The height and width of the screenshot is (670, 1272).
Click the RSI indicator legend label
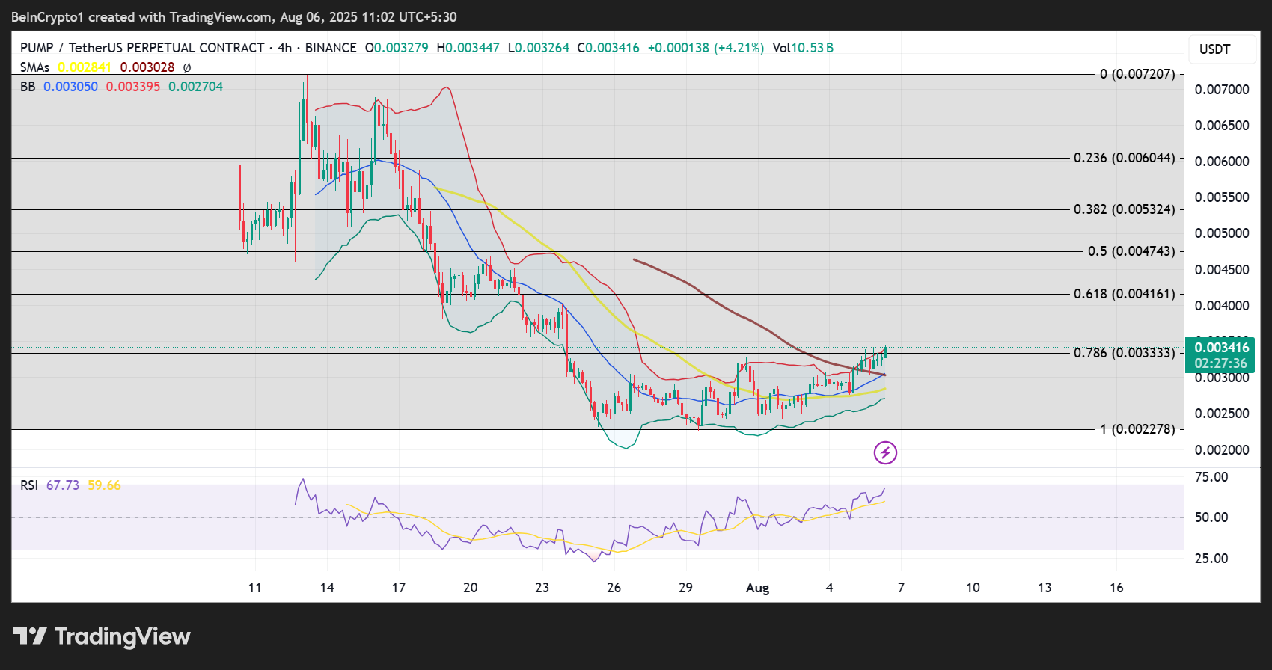29,485
